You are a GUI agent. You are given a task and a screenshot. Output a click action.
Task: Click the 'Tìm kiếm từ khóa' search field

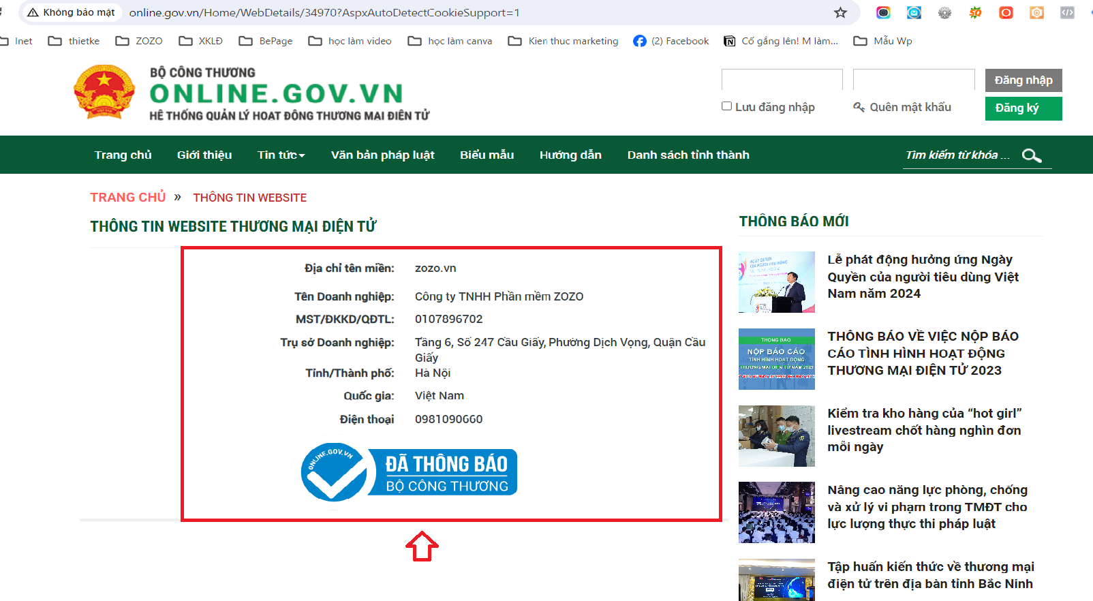957,155
